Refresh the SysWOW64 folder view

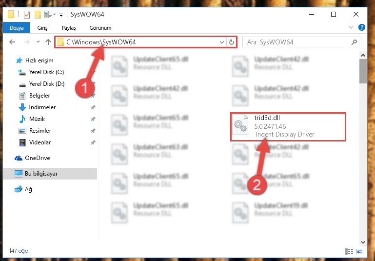click(x=231, y=42)
